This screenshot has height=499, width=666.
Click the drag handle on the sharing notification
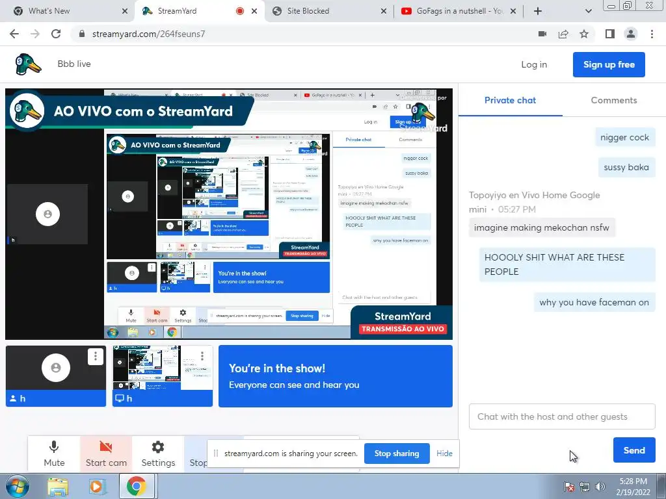coord(216,454)
